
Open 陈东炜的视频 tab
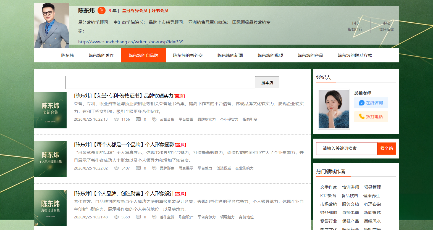[x=270, y=55]
